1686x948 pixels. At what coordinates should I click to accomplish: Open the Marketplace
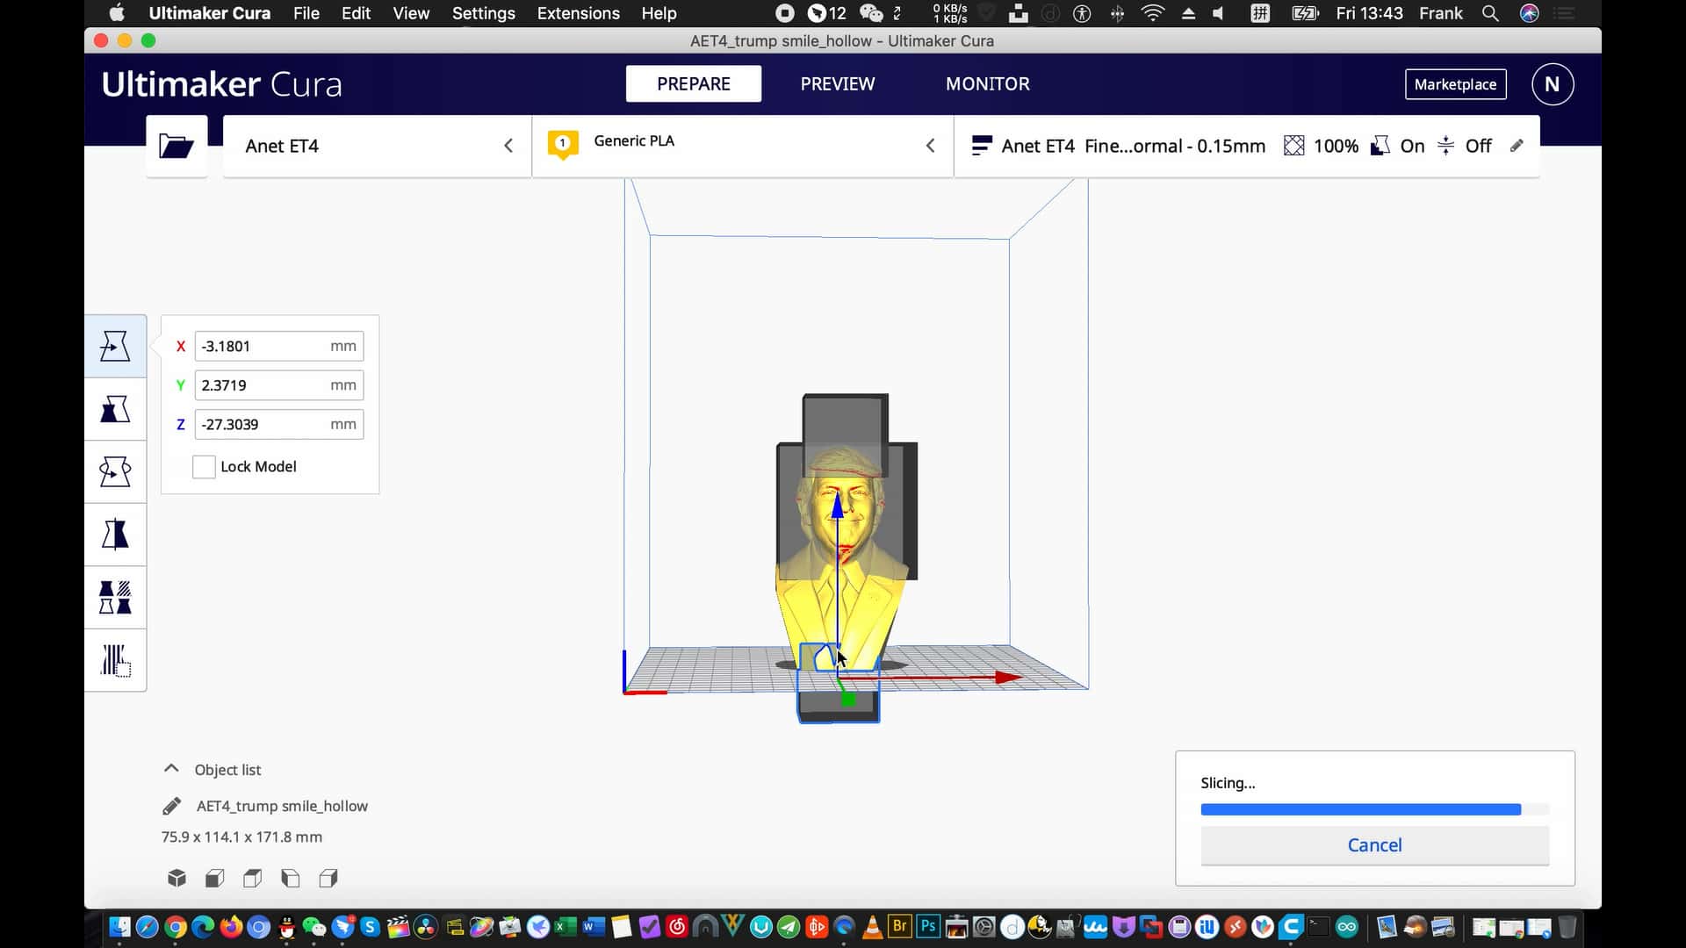pyautogui.click(x=1455, y=84)
